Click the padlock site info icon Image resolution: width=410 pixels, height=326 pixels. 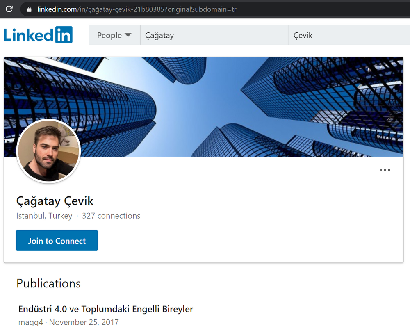(28, 9)
